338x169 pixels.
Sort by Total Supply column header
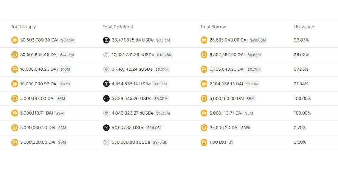pos(23,27)
